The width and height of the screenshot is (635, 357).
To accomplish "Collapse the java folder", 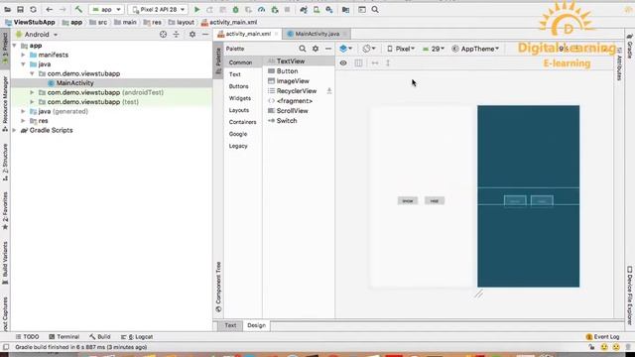I will click(x=24, y=63).
